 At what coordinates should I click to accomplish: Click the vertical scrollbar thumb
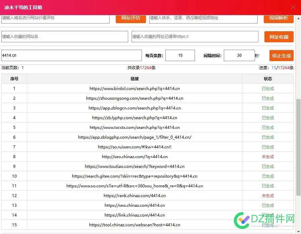click(298, 147)
